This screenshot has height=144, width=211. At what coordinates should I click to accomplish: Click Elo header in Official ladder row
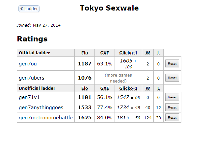(x=85, y=53)
